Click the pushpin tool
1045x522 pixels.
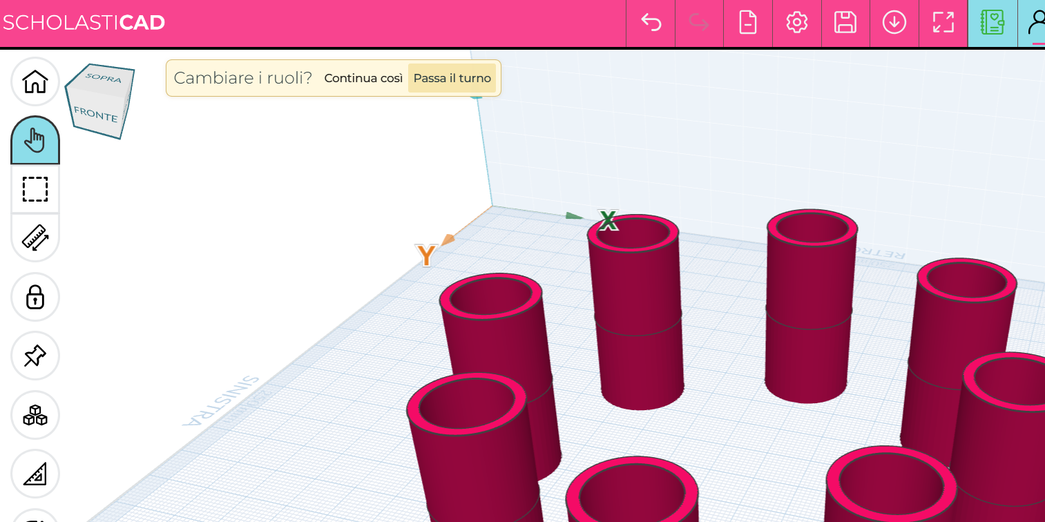click(35, 356)
